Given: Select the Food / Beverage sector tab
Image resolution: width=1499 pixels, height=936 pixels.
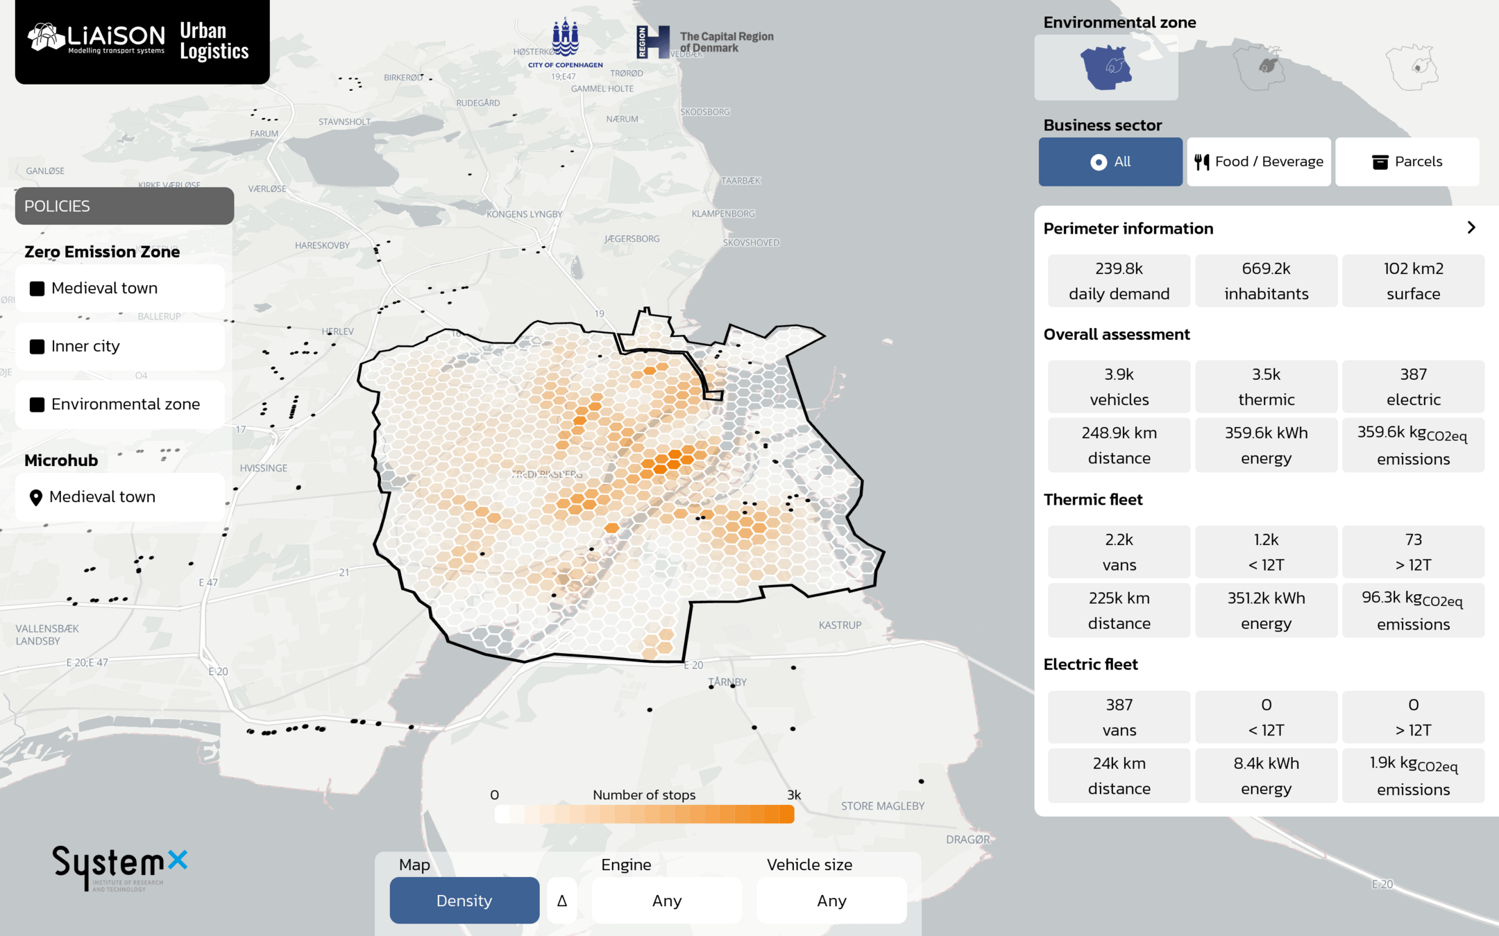Looking at the screenshot, I should [1259, 162].
